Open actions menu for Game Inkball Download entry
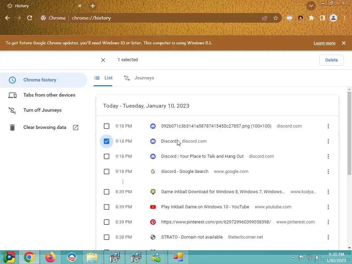Image resolution: width=352 pixels, height=264 pixels. pos(328,192)
